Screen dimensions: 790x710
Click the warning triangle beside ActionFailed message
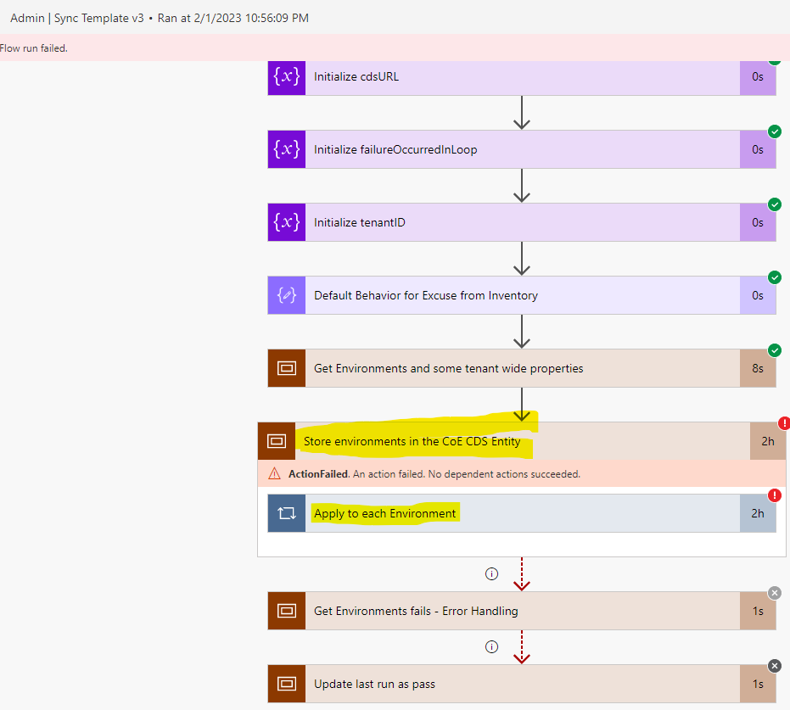275,473
